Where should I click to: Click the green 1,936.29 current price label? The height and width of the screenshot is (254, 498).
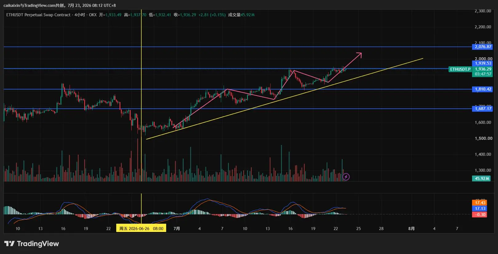(483, 69)
